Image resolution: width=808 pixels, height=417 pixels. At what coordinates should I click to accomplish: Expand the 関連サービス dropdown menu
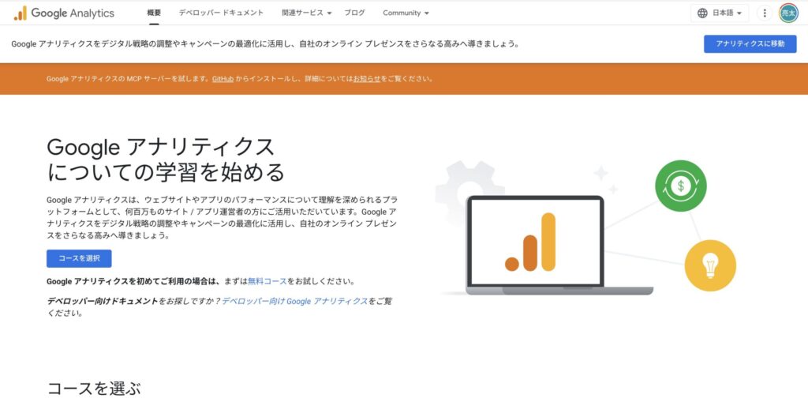tap(307, 13)
